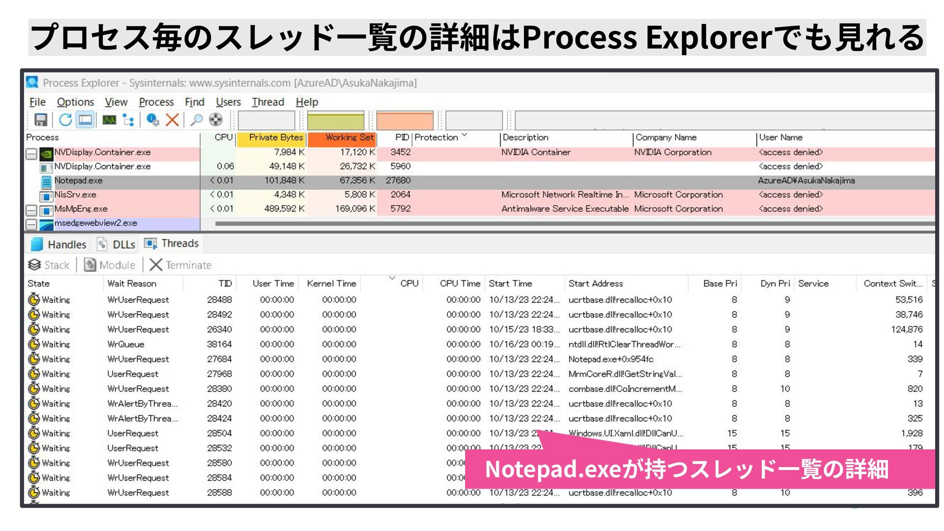Click the yellow-green memory commit graph

(x=335, y=120)
